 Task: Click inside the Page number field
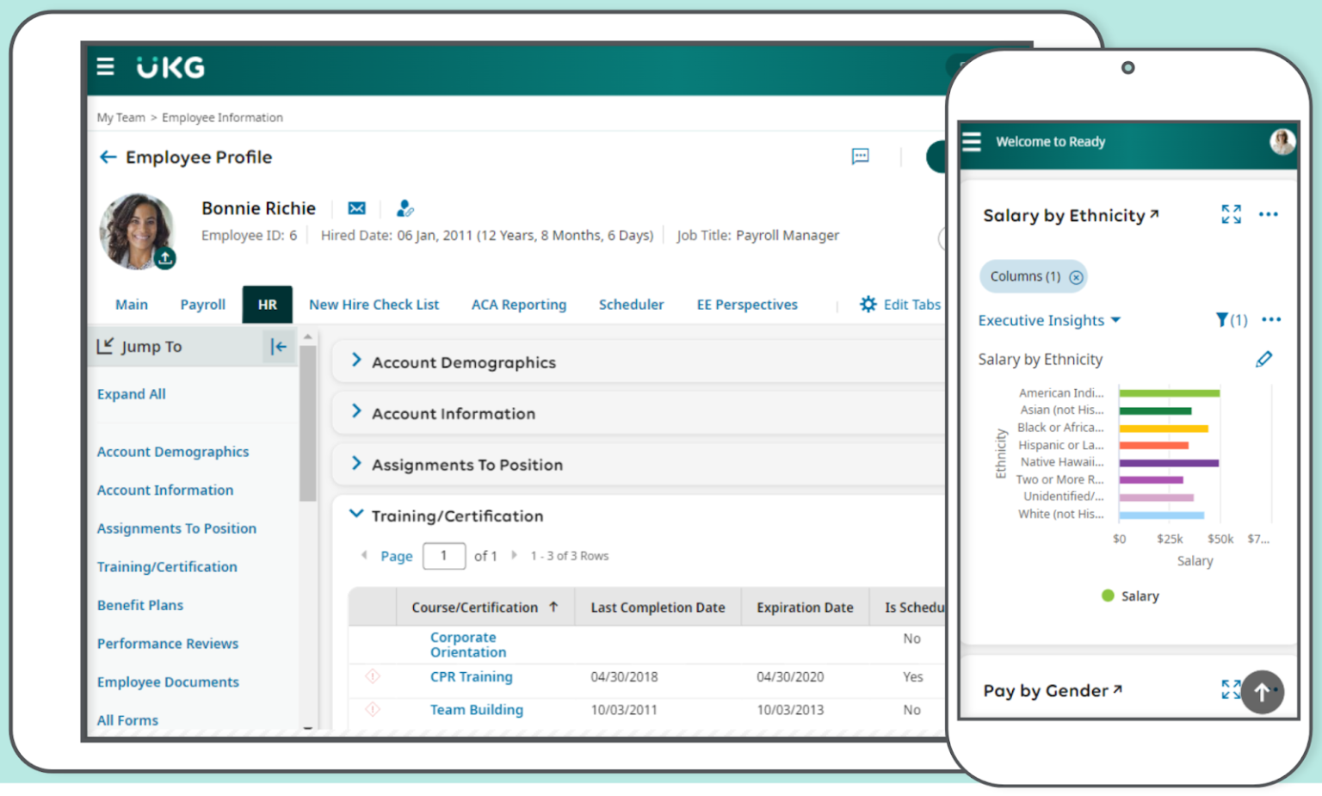(x=444, y=555)
